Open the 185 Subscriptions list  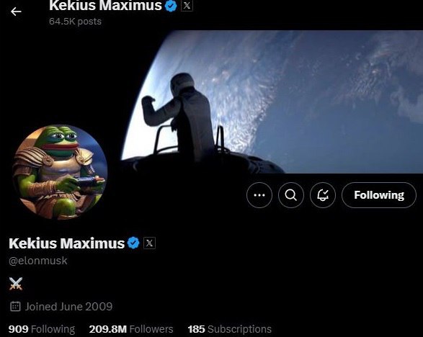pos(230,329)
